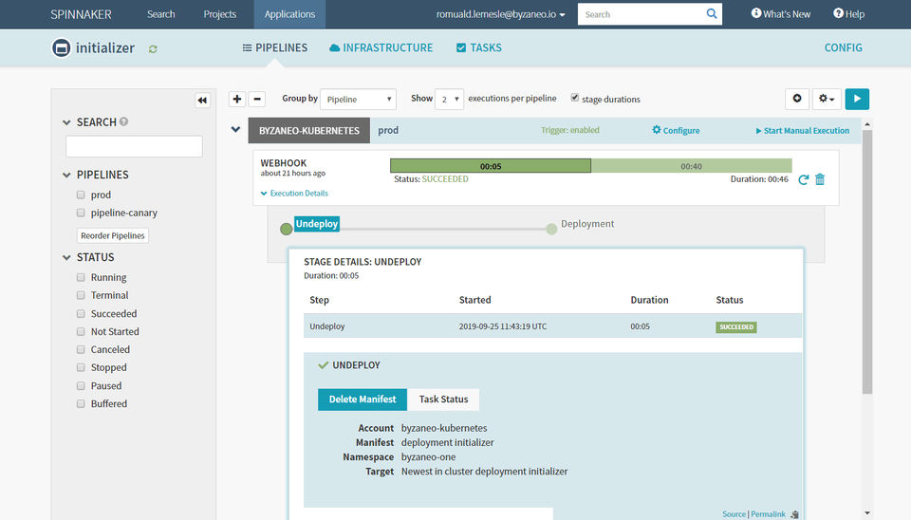Screen dimensions: 911x520
Task: Click the BYZANEO-KUBERNETES account label
Action: pos(309,130)
